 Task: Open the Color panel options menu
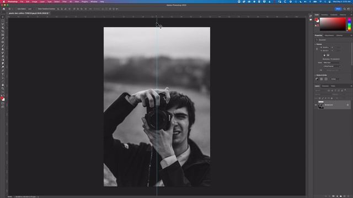pos(351,15)
